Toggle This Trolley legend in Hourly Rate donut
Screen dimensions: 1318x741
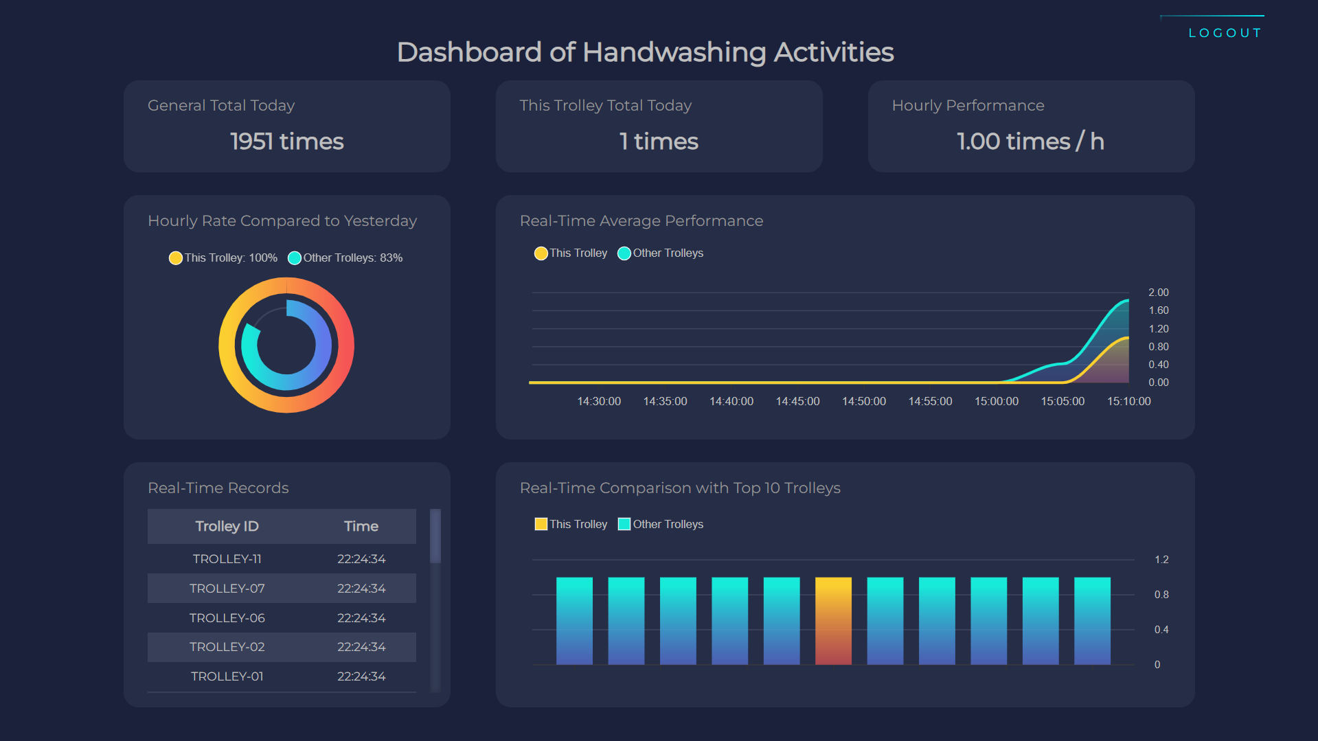pyautogui.click(x=223, y=258)
